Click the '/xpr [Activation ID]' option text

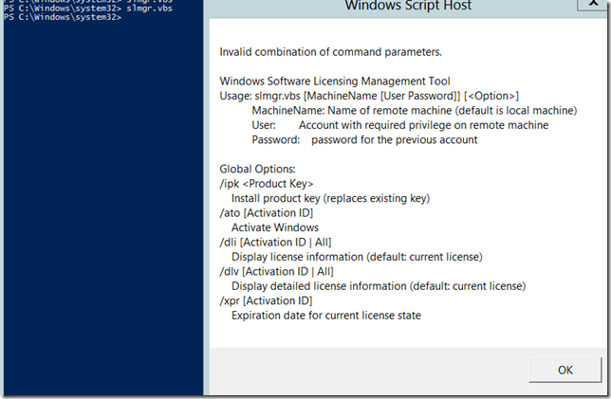(x=267, y=300)
